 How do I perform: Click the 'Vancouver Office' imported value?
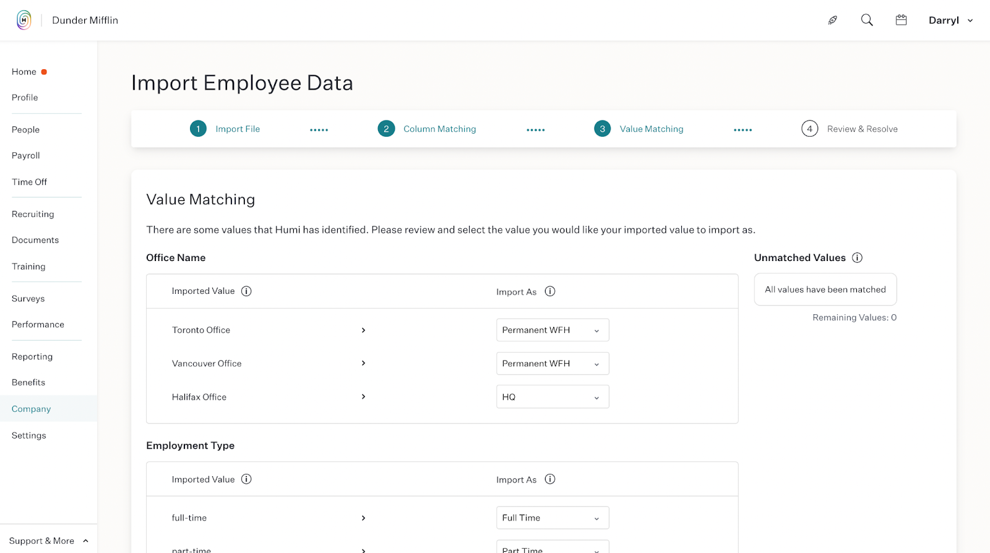(207, 364)
